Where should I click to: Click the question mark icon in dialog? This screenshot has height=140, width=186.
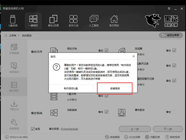(x=56, y=67)
